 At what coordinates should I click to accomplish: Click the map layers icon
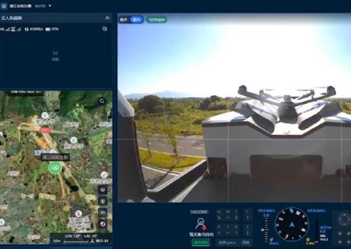tap(102, 190)
